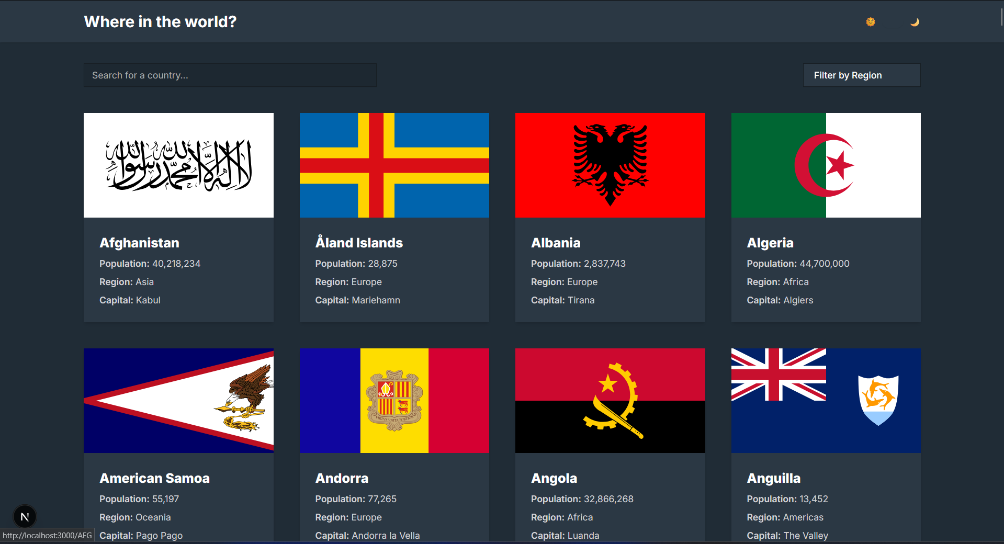Open the Filter by Region dropdown

point(861,75)
